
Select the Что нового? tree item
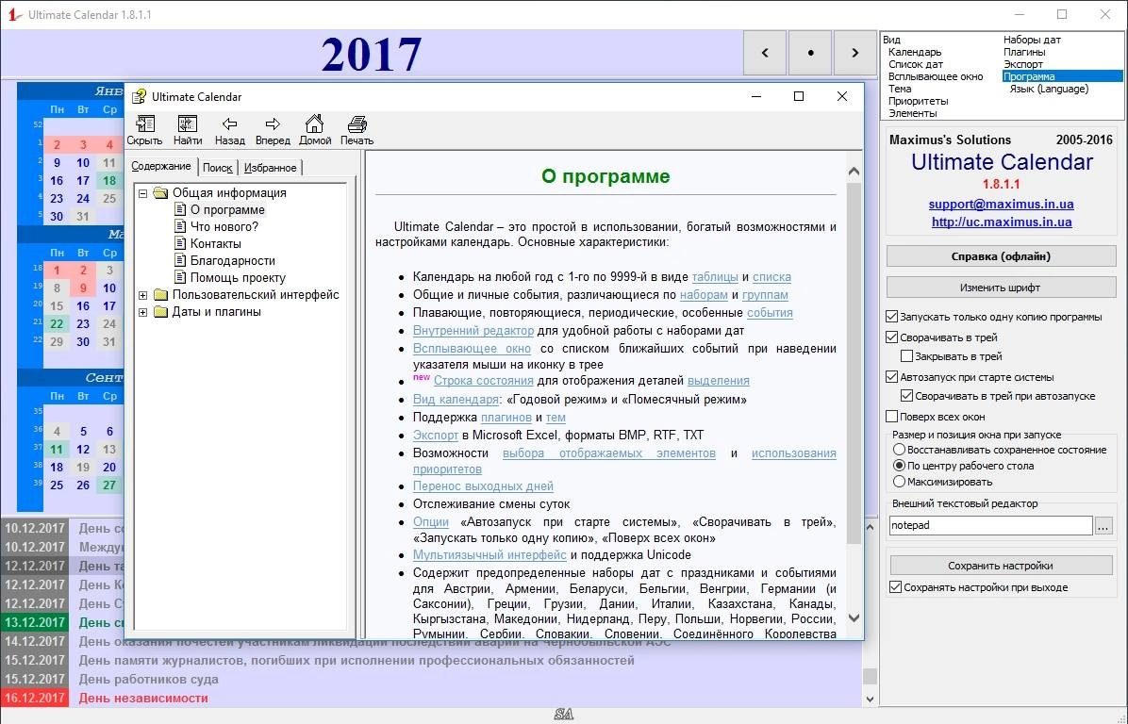(224, 226)
